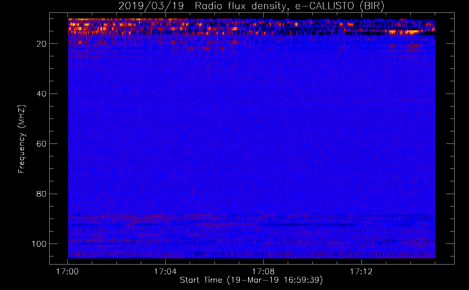Click the 17:12 time axis label
The image size is (469, 290).
coord(361,272)
